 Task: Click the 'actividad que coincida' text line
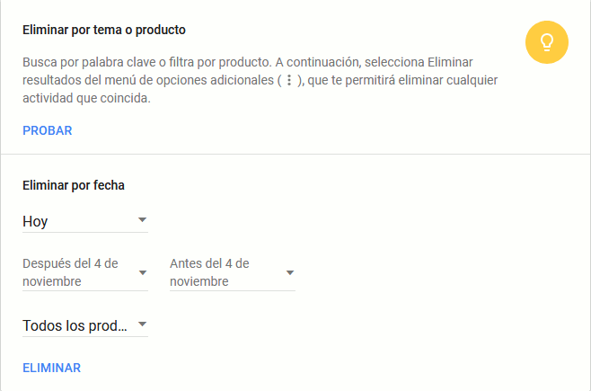pyautogui.click(x=86, y=99)
